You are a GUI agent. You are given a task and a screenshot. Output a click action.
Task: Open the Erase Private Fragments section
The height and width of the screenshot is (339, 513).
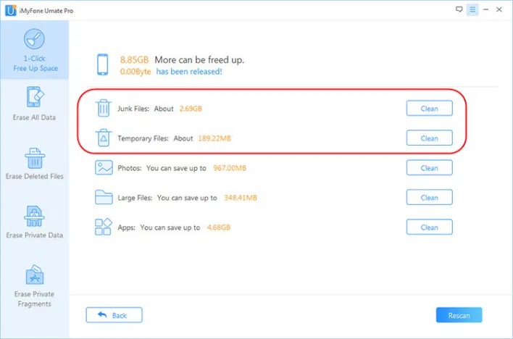tap(34, 286)
